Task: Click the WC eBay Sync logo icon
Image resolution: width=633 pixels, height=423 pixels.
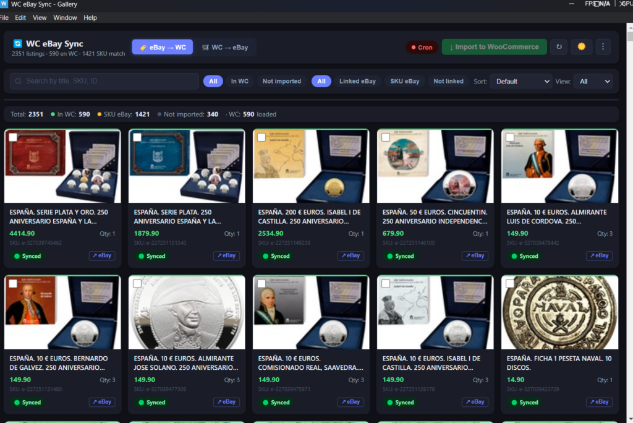Action: pyautogui.click(x=18, y=44)
